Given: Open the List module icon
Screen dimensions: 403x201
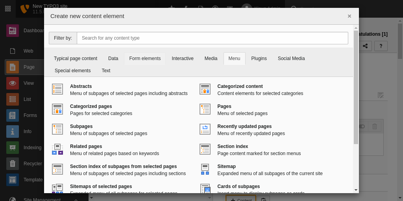Looking at the screenshot, I should tap(13, 99).
